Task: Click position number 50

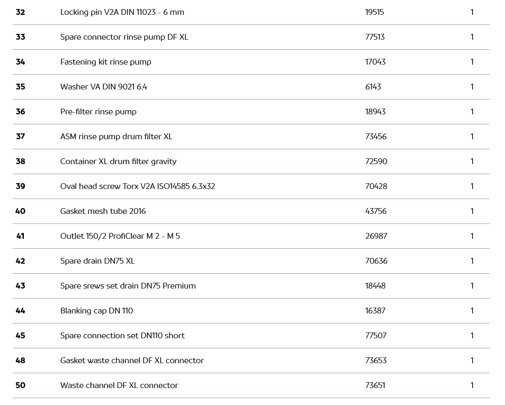Action: (x=20, y=385)
